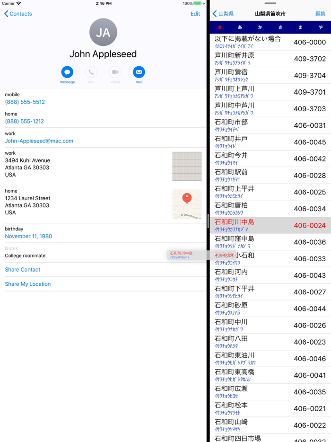Select row 石和町市部

click(270, 125)
